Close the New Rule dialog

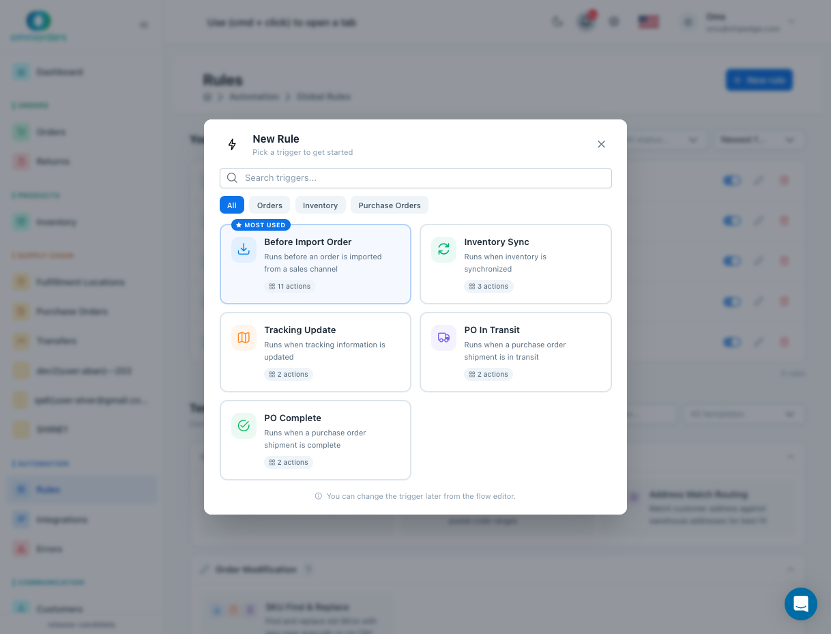coord(601,144)
